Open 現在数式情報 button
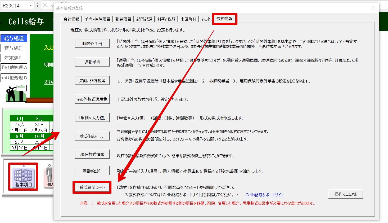 pyautogui.click(x=92, y=154)
